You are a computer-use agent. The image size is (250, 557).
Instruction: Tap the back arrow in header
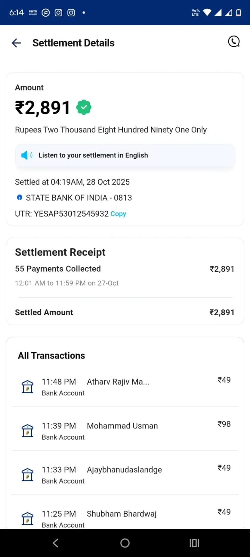point(16,43)
